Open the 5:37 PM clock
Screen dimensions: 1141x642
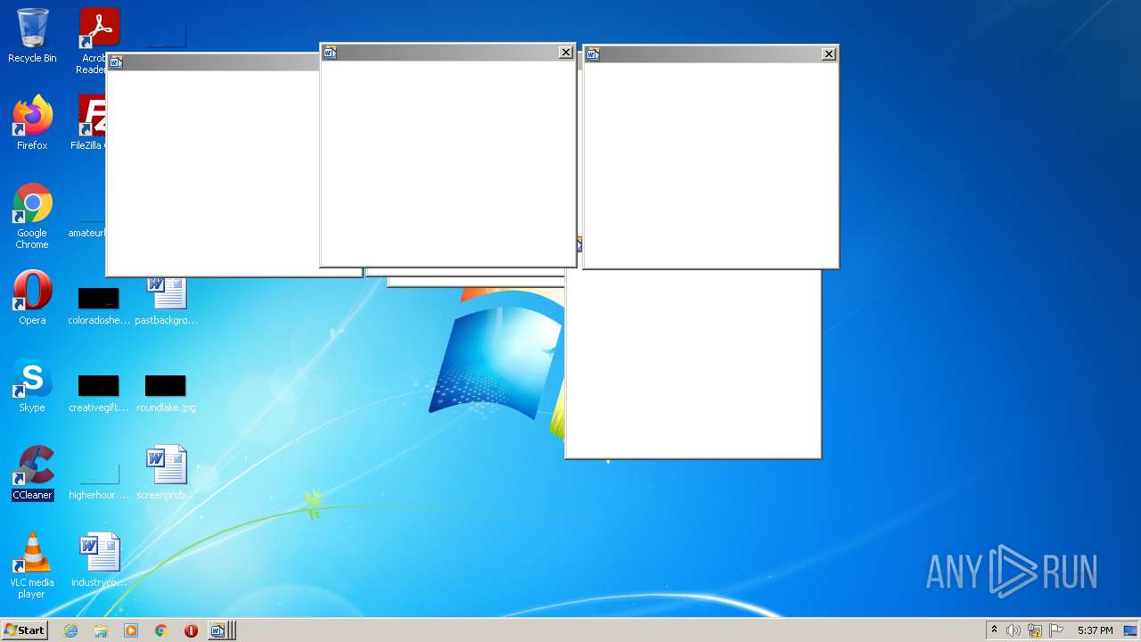click(x=1095, y=630)
